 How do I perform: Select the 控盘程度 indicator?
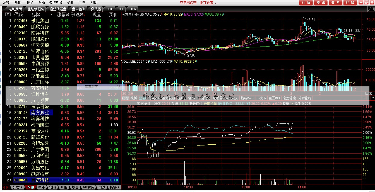click(289, 98)
